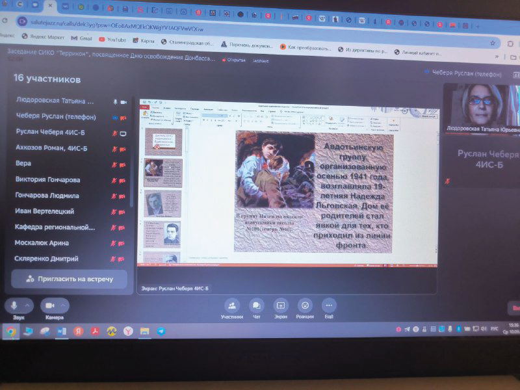Open the Реакции reactions picker
Screen dimensions: 520x390
[x=305, y=308]
